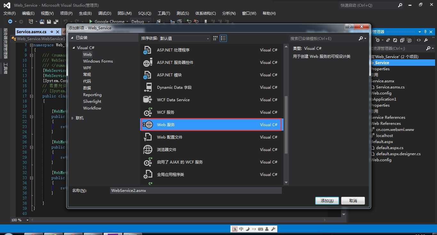
Task: Select the WCF Data Service template icon
Action: point(147,100)
